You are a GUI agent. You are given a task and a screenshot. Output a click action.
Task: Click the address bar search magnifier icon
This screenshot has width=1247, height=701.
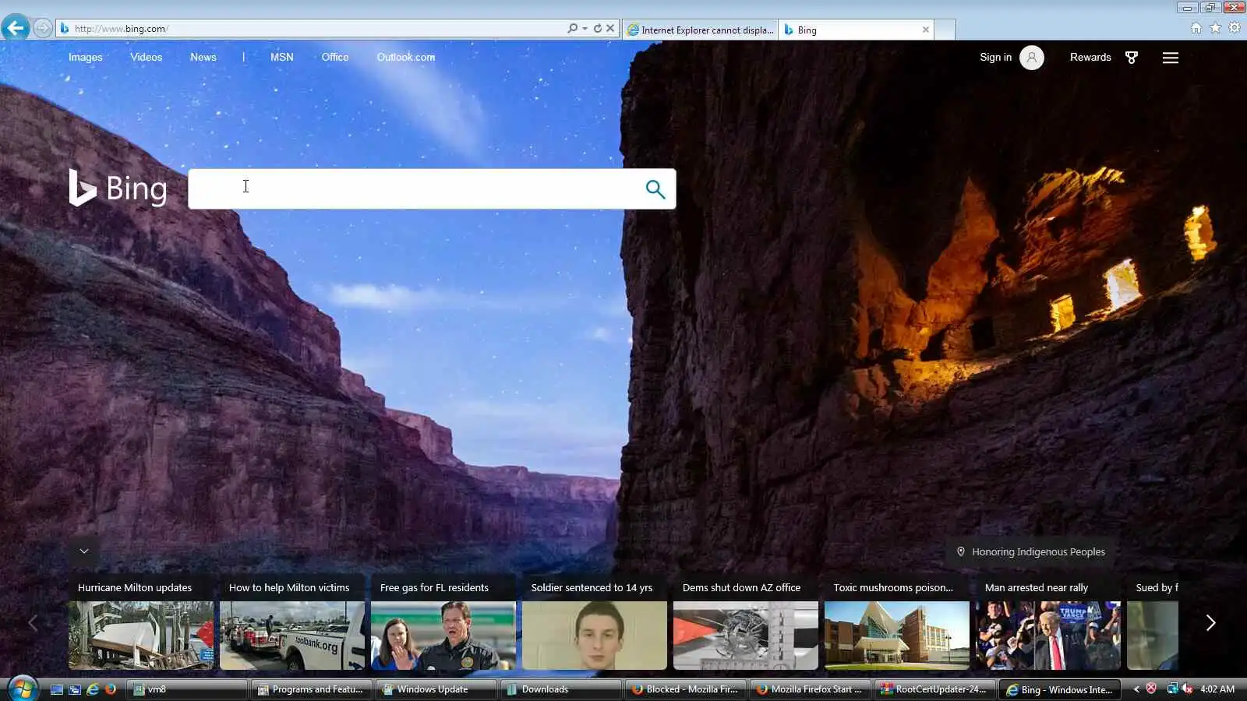tap(572, 29)
